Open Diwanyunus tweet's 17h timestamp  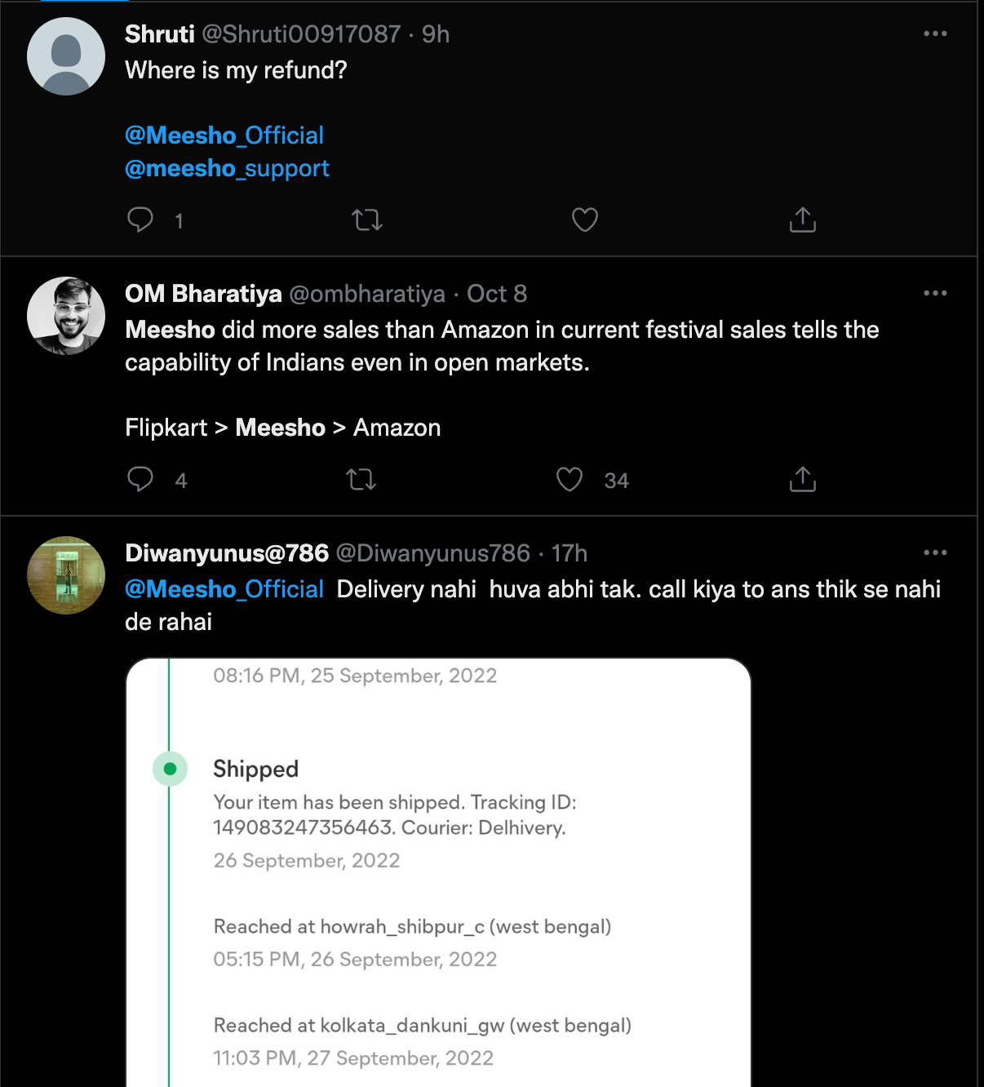(x=570, y=553)
